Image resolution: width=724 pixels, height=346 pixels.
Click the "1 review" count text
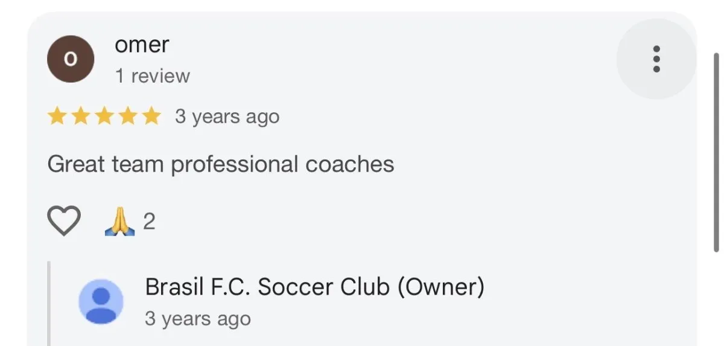click(x=152, y=76)
